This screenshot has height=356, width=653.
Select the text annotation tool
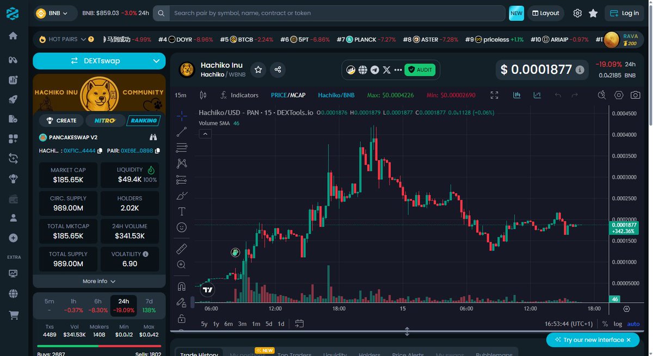coord(182,211)
